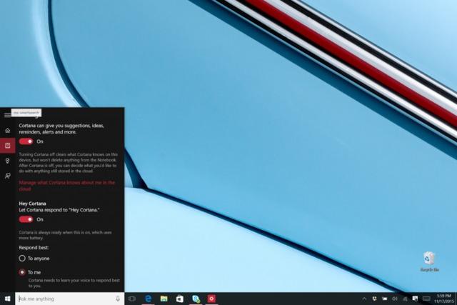The height and width of the screenshot is (305, 457).
Task: Open 'Manage what Cortana knows about me' link
Action: point(67,186)
